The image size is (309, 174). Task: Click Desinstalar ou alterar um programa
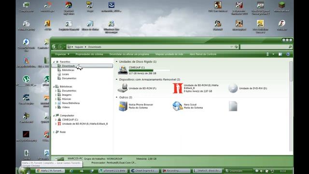tap(129, 54)
